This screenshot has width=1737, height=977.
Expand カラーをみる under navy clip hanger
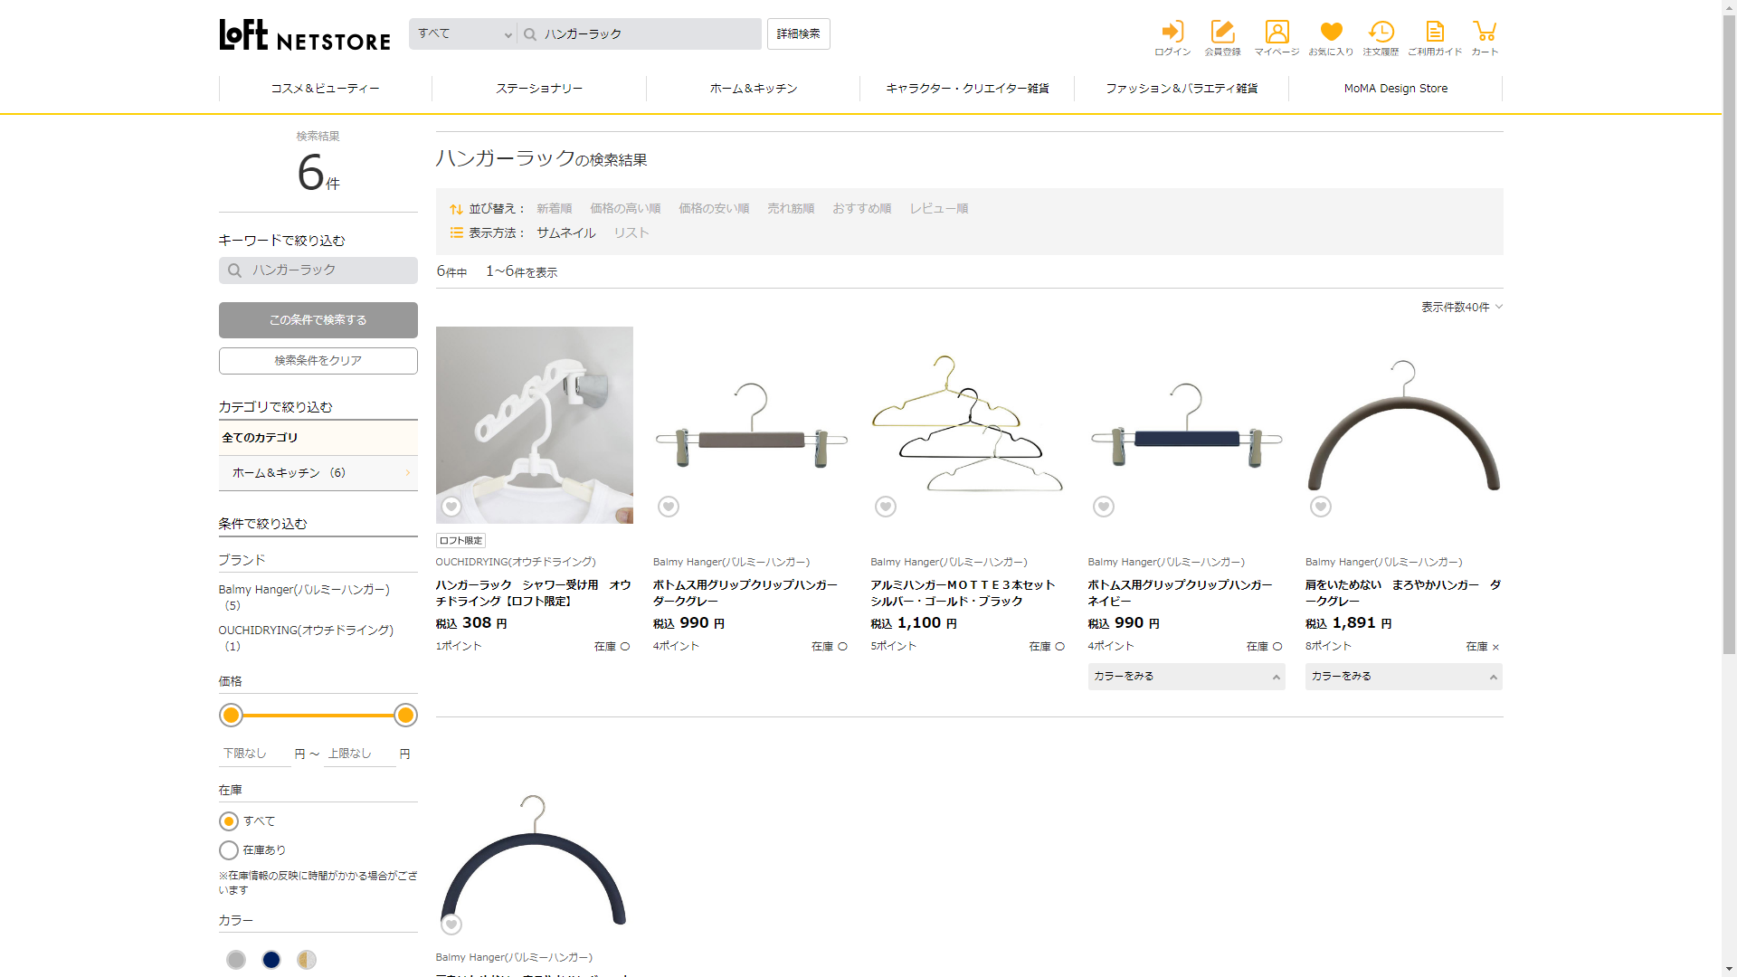(x=1186, y=677)
